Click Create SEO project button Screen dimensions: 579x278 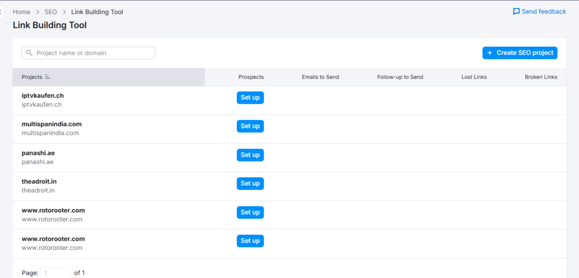520,53
